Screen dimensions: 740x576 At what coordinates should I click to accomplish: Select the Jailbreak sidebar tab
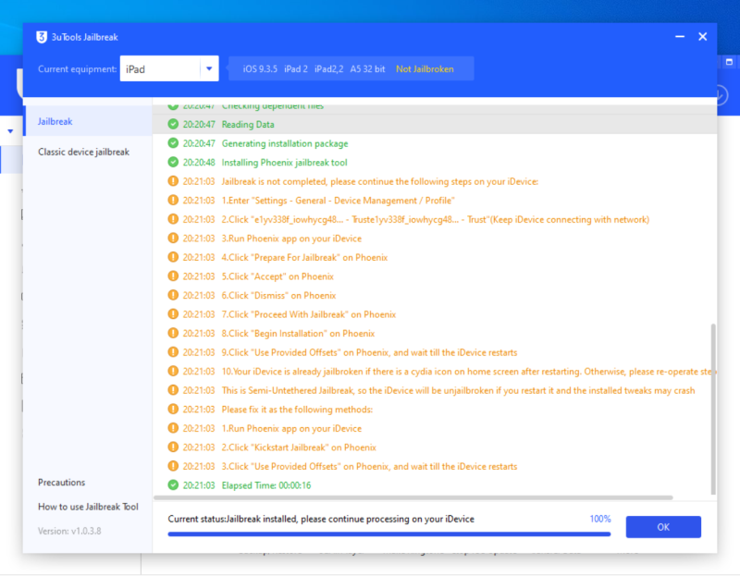pyautogui.click(x=88, y=121)
